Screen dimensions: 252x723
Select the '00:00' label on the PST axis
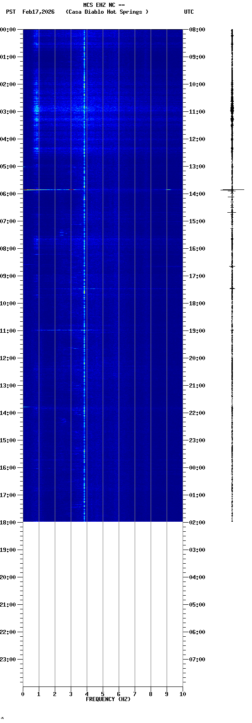(8, 29)
